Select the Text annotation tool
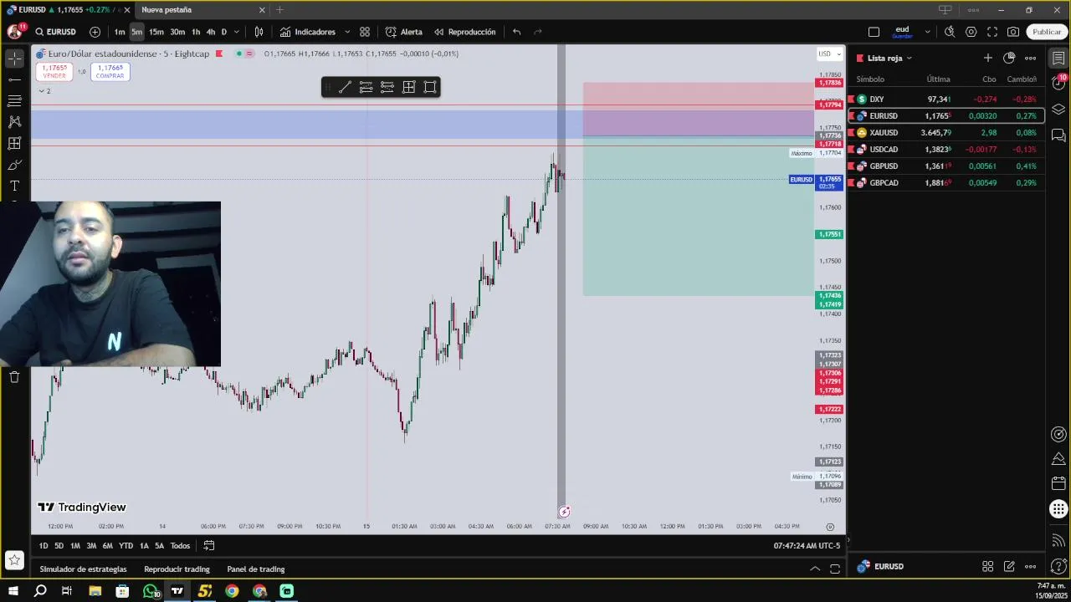 pos(14,186)
